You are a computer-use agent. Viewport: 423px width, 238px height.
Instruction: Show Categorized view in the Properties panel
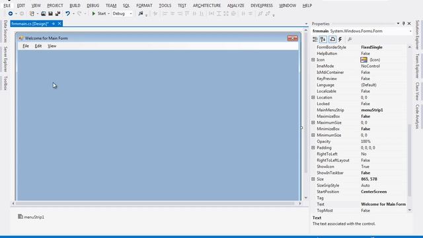tap(315, 40)
